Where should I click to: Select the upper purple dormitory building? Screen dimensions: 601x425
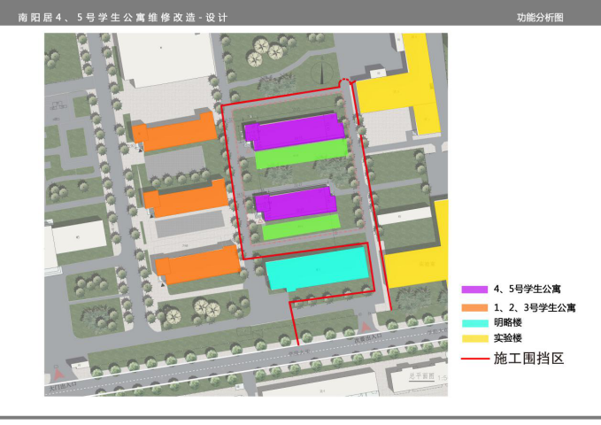point(293,130)
